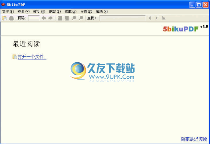Click the zoom in magnifier icon
210x144 pixels.
coord(81,18)
